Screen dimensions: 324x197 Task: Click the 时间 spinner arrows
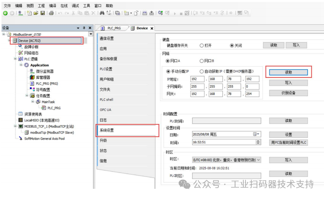(x=258, y=142)
